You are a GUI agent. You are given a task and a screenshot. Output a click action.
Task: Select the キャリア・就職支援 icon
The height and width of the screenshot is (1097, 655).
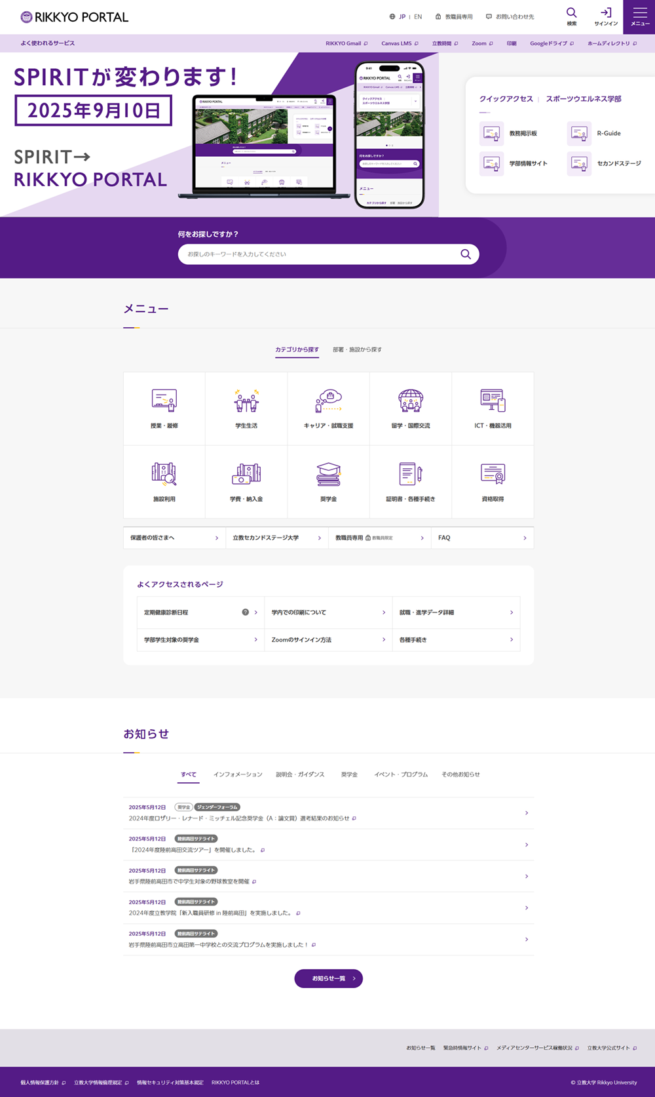pyautogui.click(x=328, y=401)
